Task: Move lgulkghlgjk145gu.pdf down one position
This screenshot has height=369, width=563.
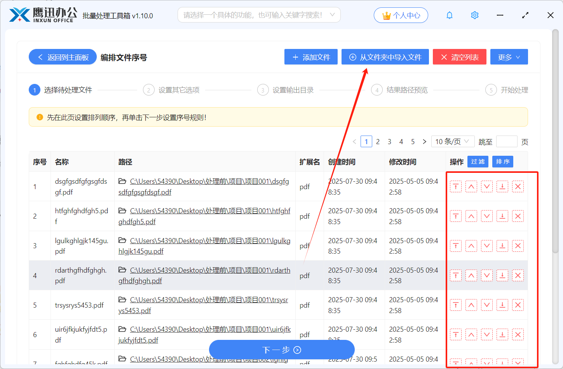Action: 487,245
